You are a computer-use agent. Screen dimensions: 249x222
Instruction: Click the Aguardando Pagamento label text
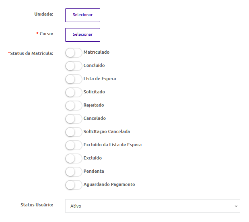coord(109,184)
